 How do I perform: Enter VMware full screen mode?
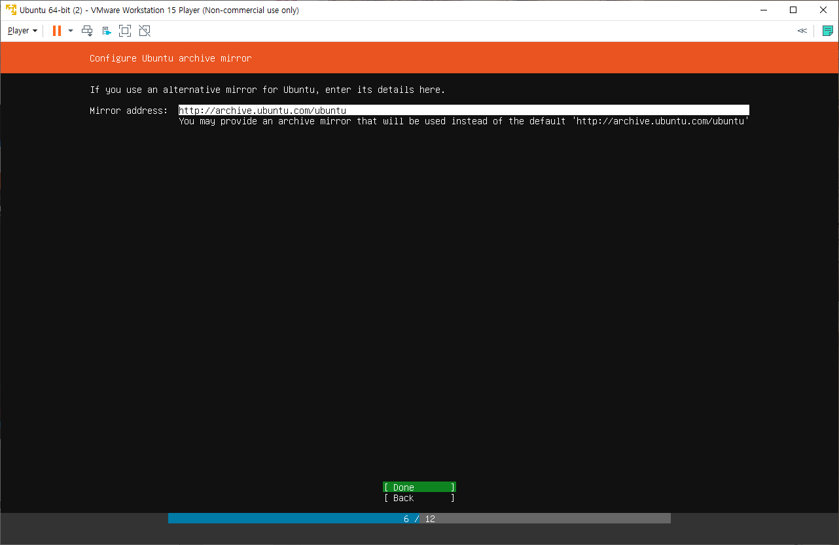[125, 31]
